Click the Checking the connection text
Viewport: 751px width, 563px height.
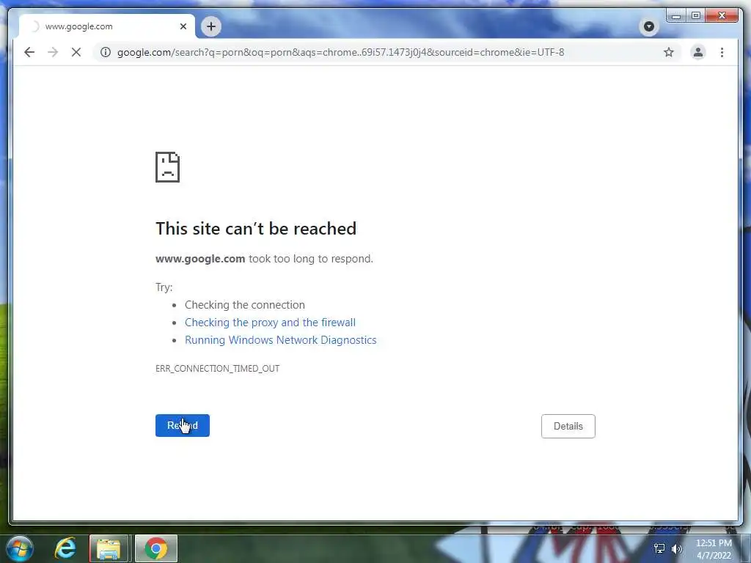click(245, 305)
